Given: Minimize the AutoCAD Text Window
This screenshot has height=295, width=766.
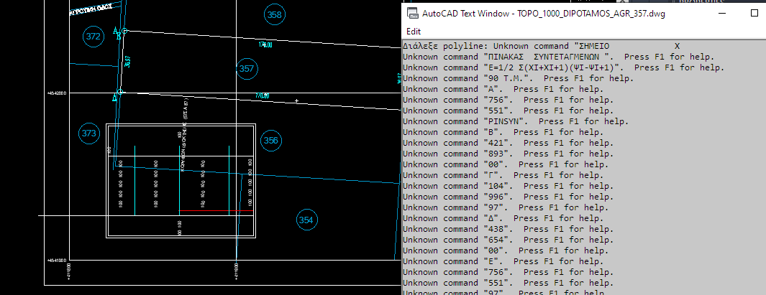Looking at the screenshot, I should (720, 14).
